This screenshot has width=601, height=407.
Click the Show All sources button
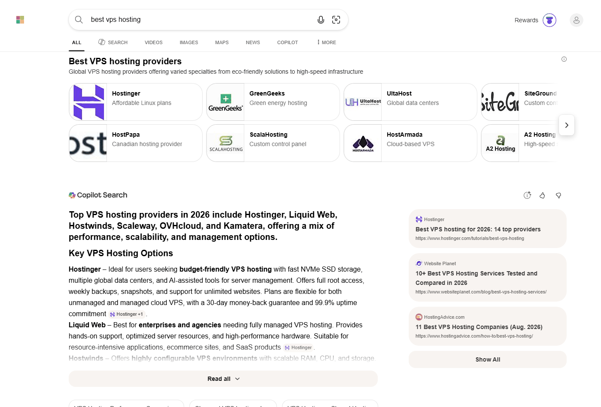pos(488,359)
